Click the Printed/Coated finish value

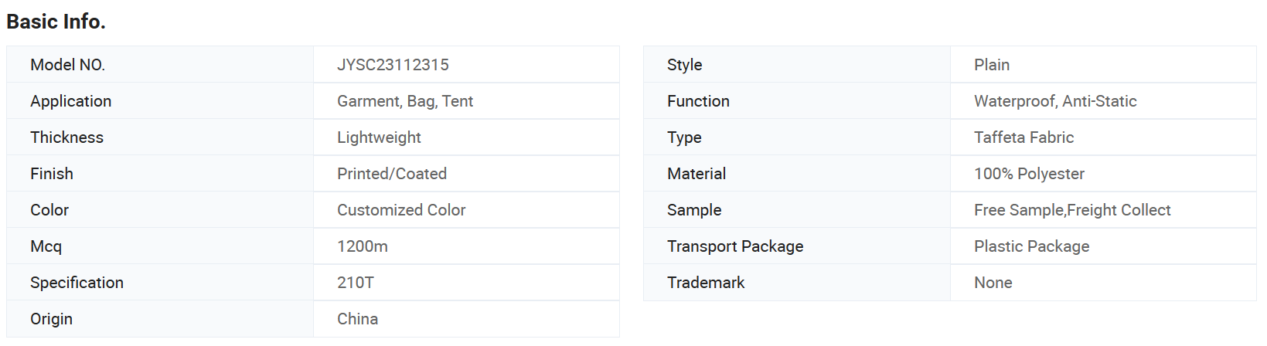[392, 174]
